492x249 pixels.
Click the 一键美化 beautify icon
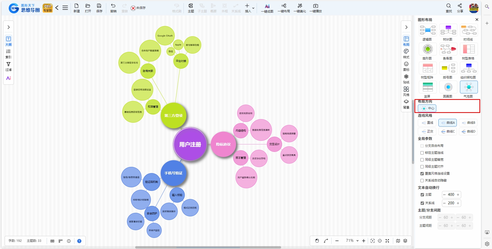click(x=300, y=6)
